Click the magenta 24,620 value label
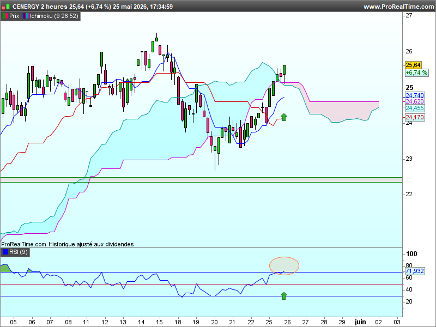 coord(415,101)
